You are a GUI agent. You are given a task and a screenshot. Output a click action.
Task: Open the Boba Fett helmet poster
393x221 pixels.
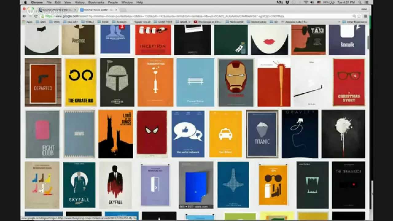[x=117, y=82]
